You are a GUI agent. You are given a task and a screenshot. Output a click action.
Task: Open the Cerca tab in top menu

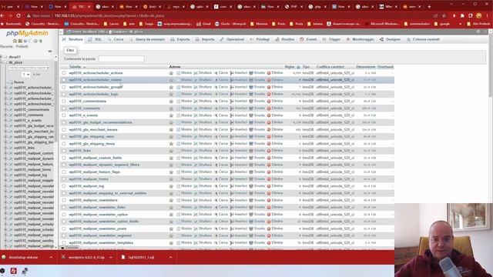(116, 39)
